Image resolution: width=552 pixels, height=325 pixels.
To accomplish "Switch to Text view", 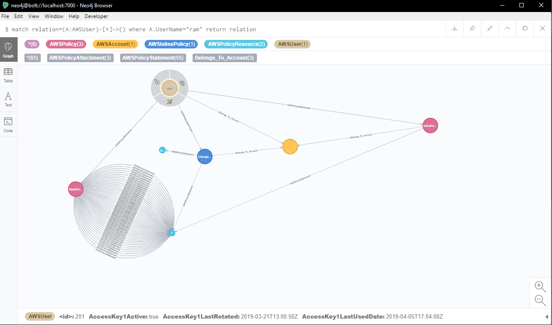I will (x=9, y=99).
